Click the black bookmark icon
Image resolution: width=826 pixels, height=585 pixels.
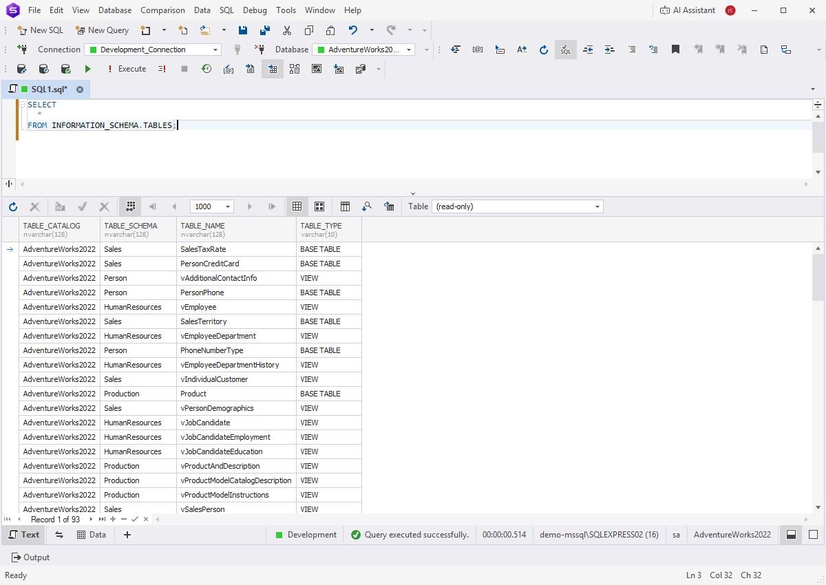(676, 50)
